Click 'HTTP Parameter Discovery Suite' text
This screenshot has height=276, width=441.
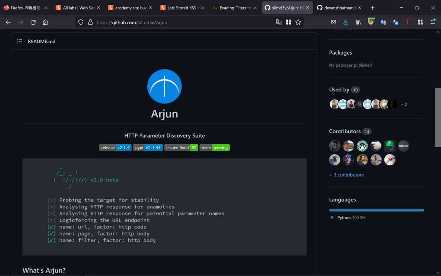(x=164, y=136)
